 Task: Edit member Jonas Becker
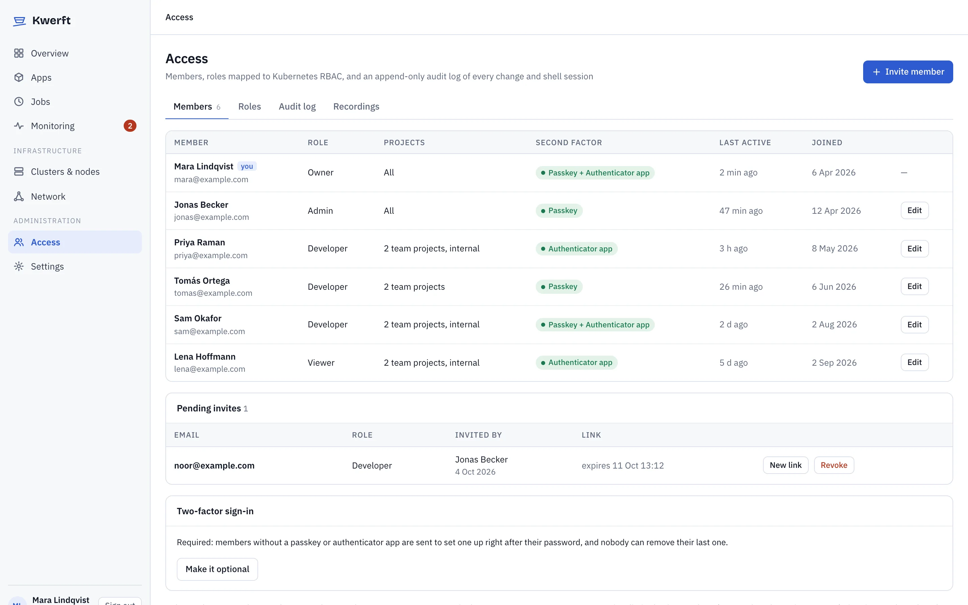pyautogui.click(x=915, y=210)
